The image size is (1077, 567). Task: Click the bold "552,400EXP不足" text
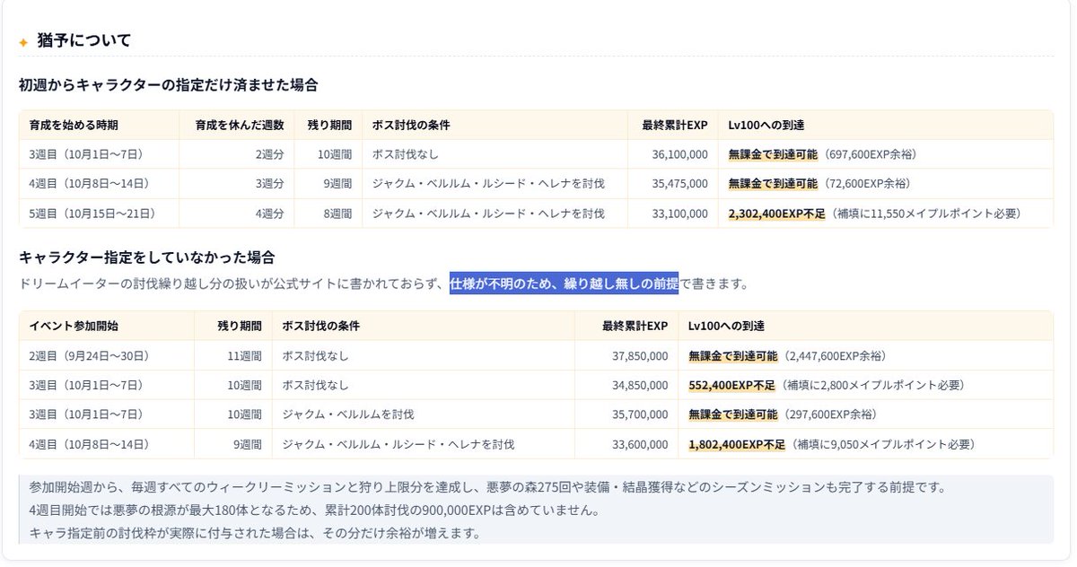[732, 385]
